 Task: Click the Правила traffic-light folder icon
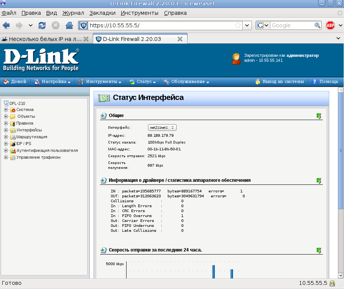(x=13, y=123)
